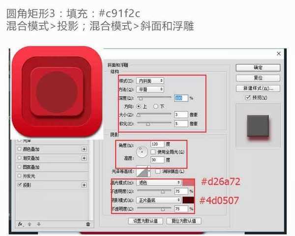This screenshot has height=236, width=295.
Task: Click the 大小 size input field
Action: coord(180,115)
